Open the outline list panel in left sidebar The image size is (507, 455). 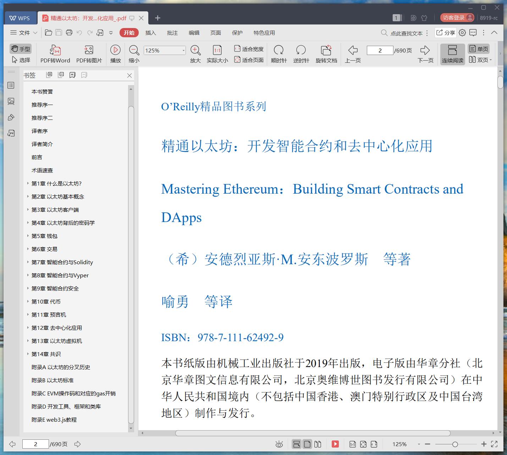11,85
